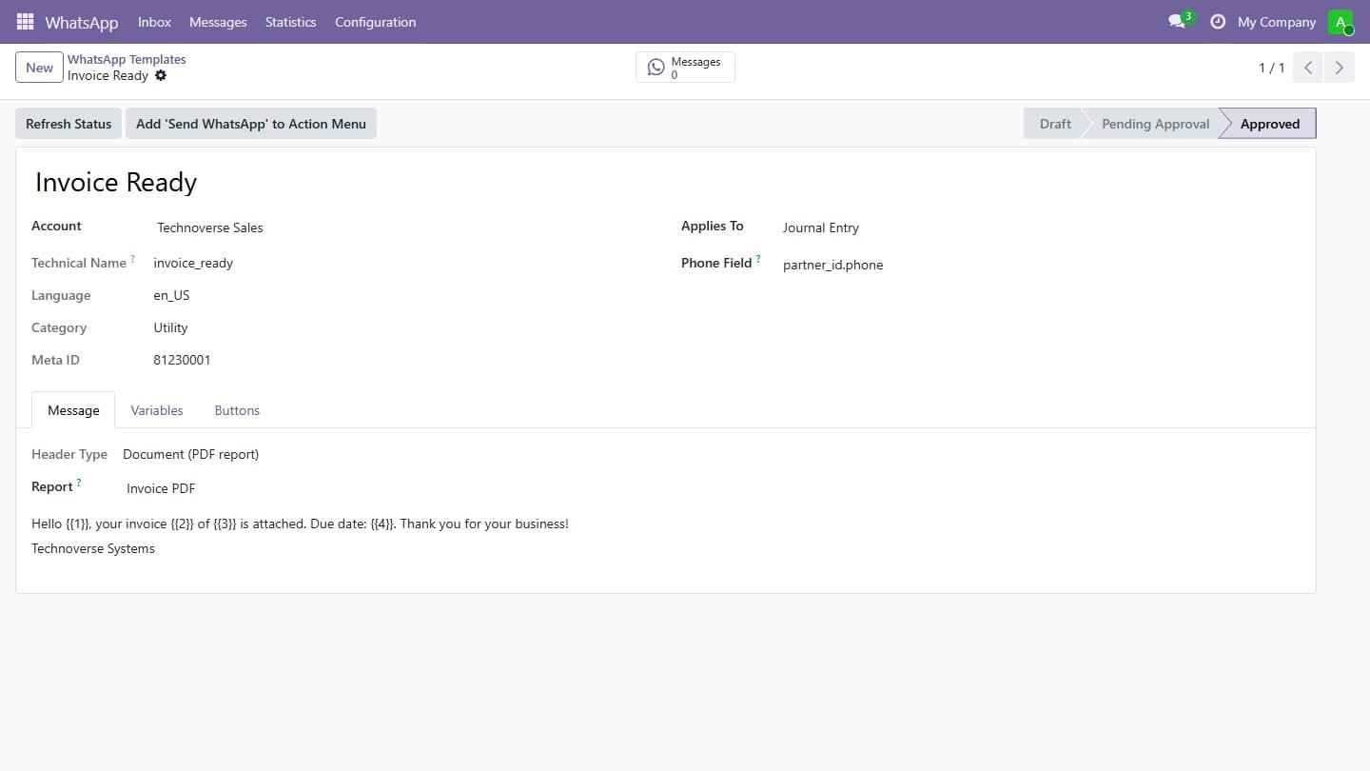The height and width of the screenshot is (771, 1370).
Task: Select the Pending Approval status stage
Action: pyautogui.click(x=1155, y=124)
